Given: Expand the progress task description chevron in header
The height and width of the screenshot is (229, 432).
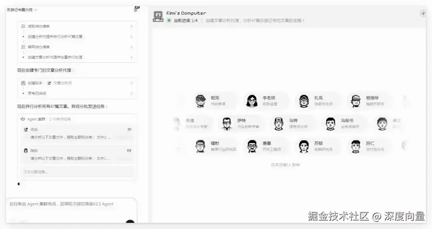Looking at the screenshot, I should [303, 20].
